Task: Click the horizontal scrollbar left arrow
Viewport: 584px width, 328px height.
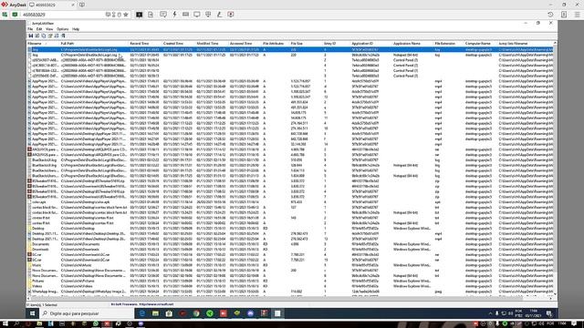Action: [x=28, y=298]
